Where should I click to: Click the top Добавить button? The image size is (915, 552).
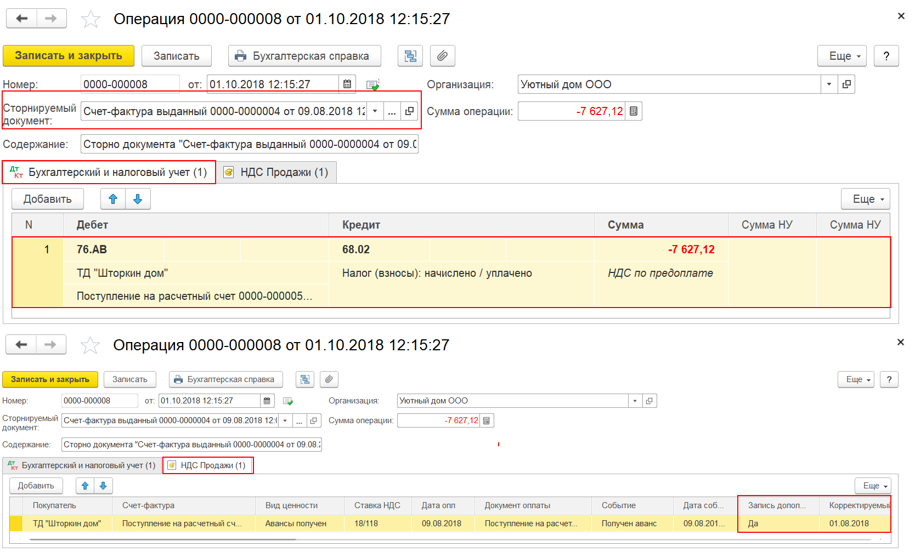pyautogui.click(x=48, y=199)
